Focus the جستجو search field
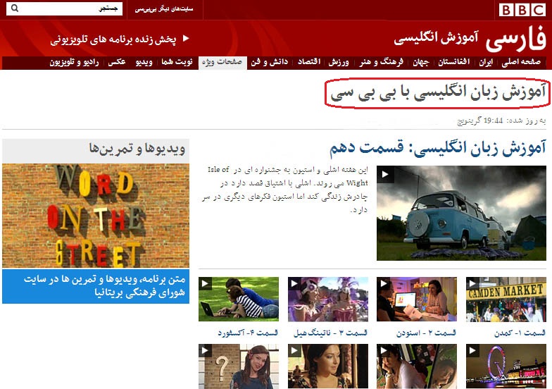This screenshot has width=552, height=389. coord(64,8)
